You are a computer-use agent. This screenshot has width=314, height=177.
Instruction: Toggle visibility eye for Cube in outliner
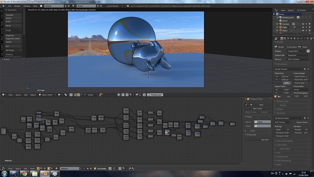tap(303, 27)
